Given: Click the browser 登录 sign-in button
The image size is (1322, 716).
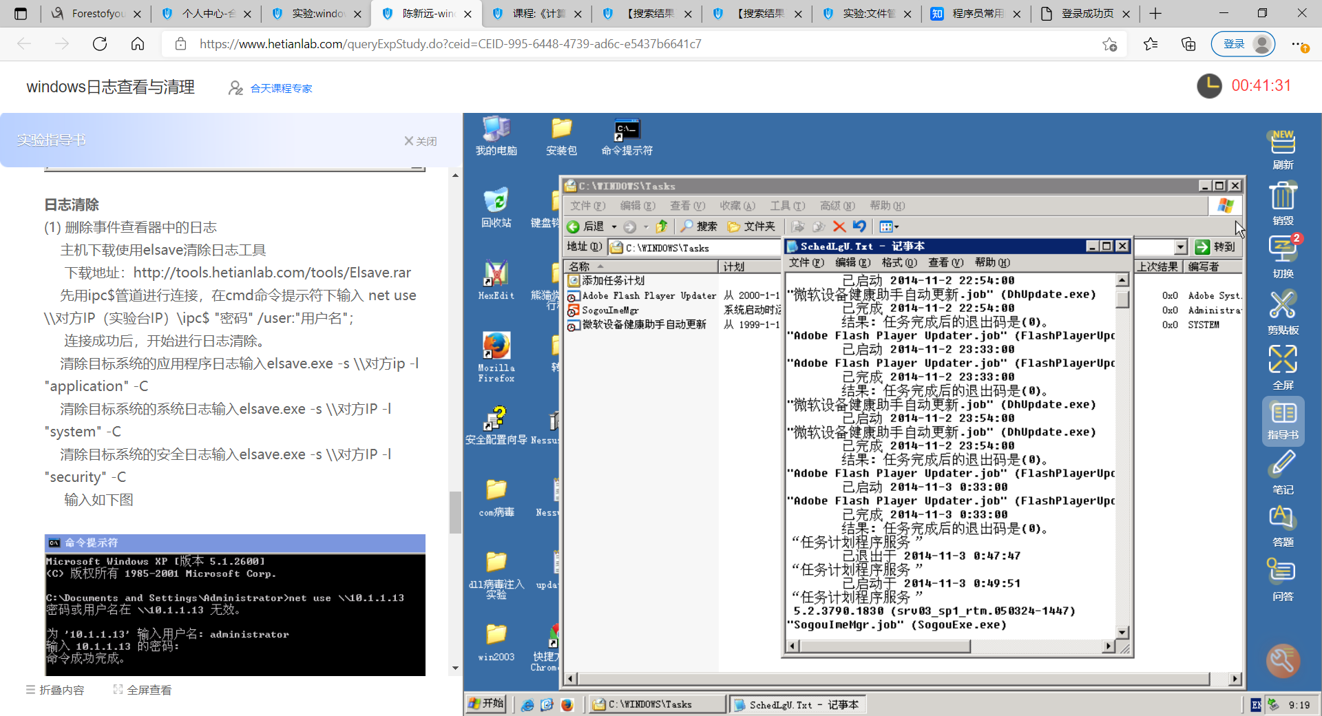Looking at the screenshot, I should 1243,44.
